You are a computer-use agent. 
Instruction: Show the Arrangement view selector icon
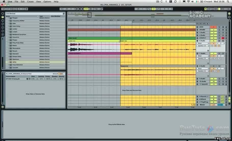(x=229, y=13)
